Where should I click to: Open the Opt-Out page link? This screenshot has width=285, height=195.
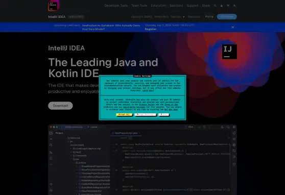click(171, 110)
